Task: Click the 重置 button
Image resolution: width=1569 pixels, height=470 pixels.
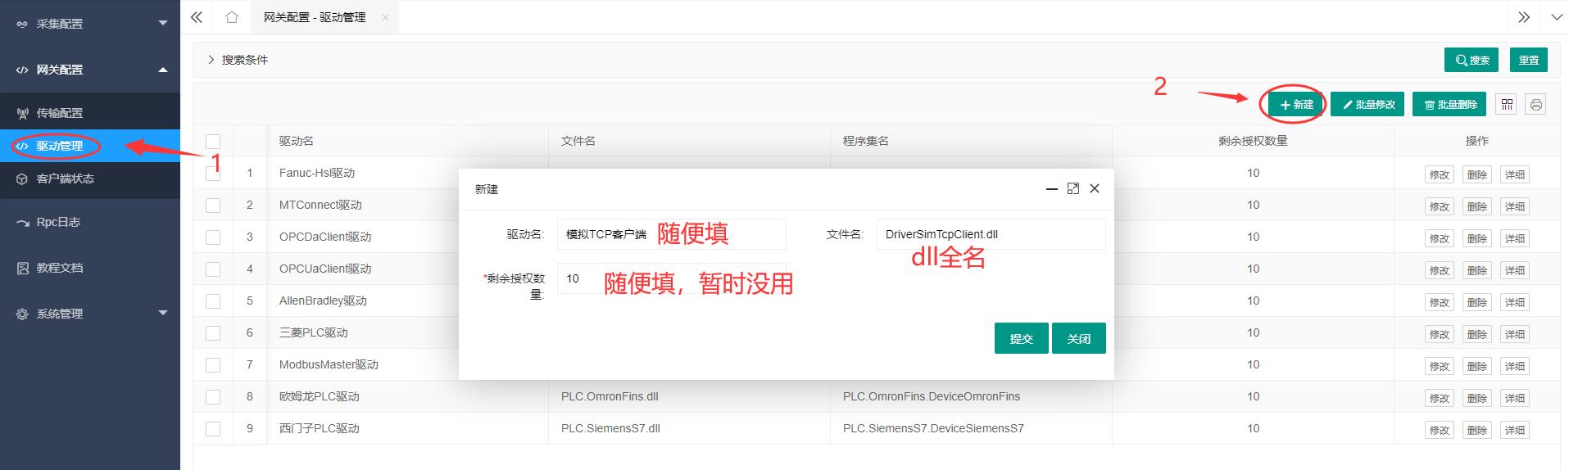Action: coord(1529,60)
